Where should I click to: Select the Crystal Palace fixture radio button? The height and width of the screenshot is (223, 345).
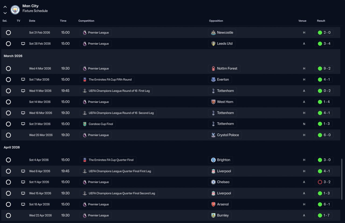(x=8, y=135)
